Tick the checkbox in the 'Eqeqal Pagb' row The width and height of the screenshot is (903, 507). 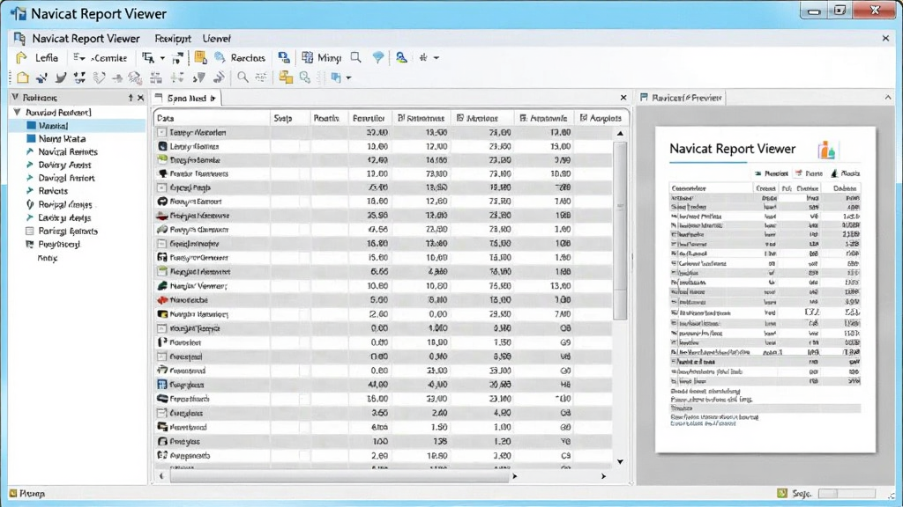coord(162,187)
